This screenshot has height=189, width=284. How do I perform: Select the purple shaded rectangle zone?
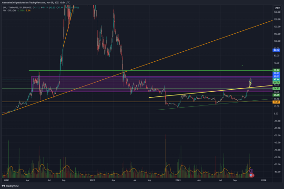(x=152, y=85)
